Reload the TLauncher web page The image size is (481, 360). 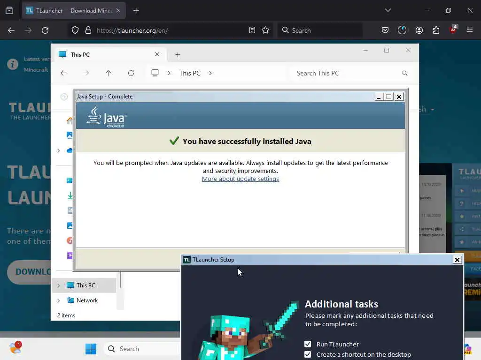pos(45,30)
